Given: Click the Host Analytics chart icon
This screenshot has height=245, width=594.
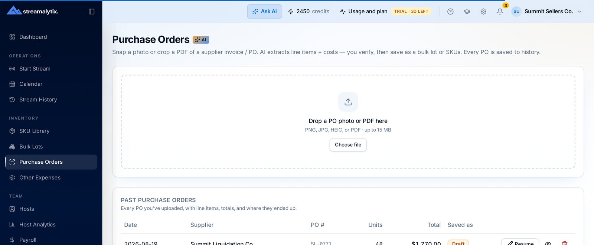Looking at the screenshot, I should (x=12, y=225).
